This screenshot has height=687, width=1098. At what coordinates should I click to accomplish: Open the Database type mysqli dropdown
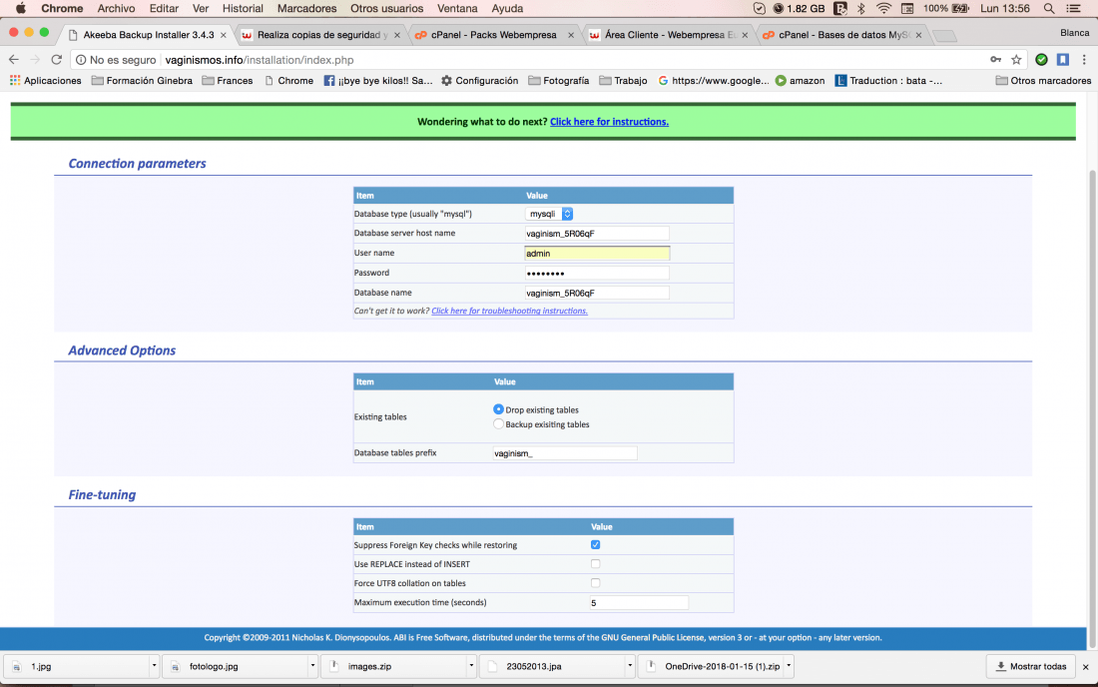pyautogui.click(x=549, y=214)
